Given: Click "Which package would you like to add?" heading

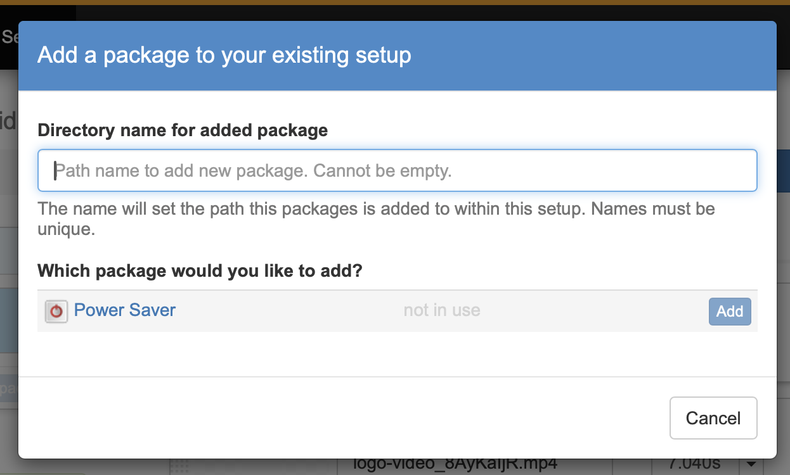Looking at the screenshot, I should coord(200,271).
